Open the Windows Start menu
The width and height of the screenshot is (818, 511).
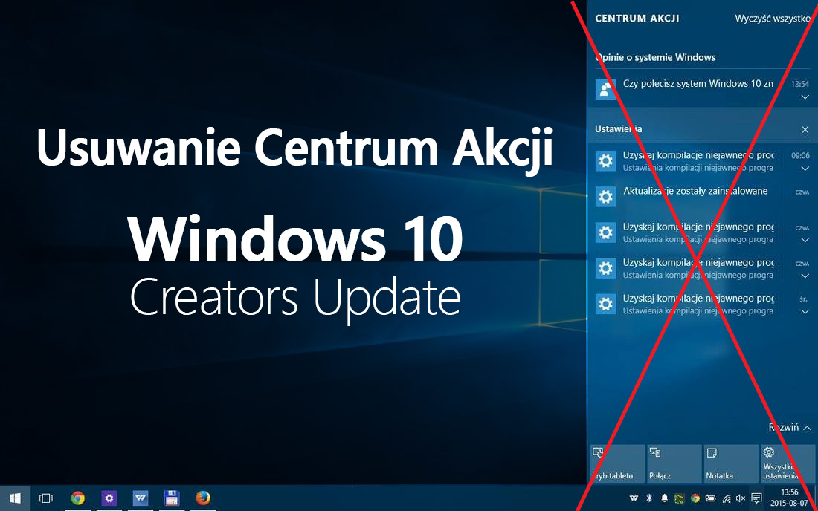(x=15, y=498)
